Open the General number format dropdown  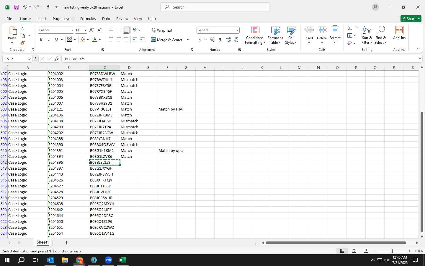click(237, 30)
